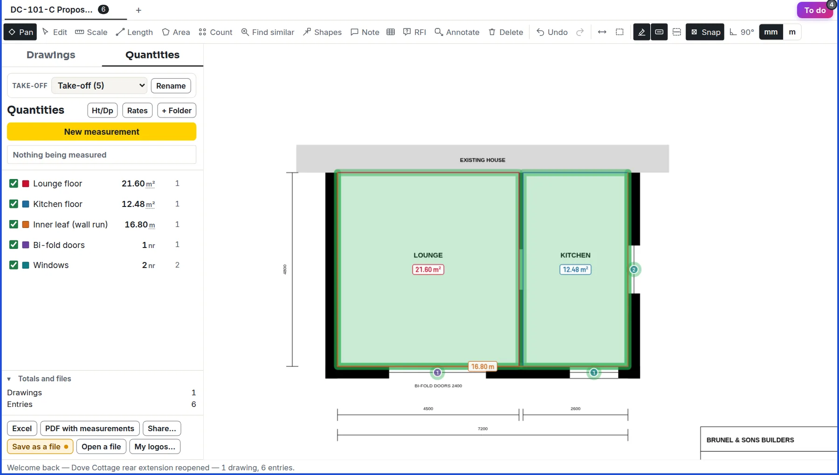Image resolution: width=839 pixels, height=475 pixels.
Task: Pick the Area polygon tool
Action: tap(176, 32)
